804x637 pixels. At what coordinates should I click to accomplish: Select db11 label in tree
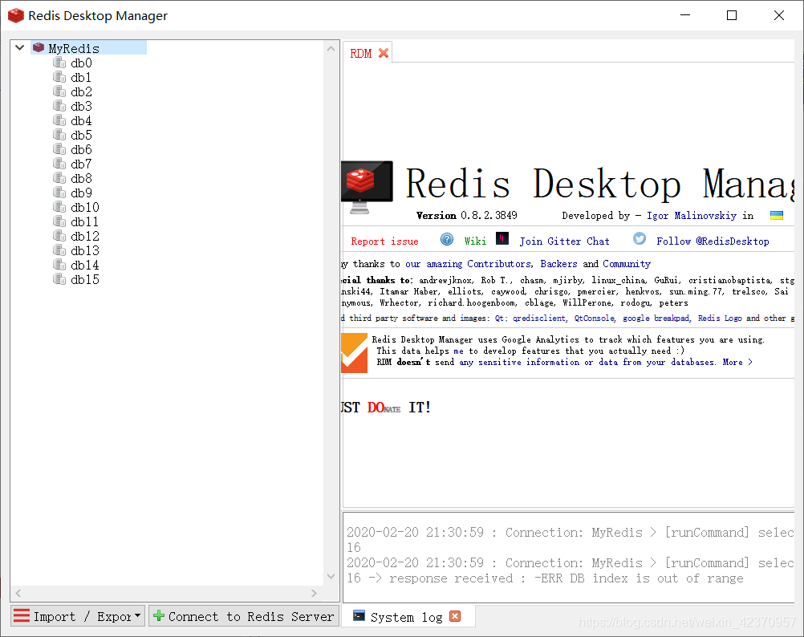click(84, 222)
